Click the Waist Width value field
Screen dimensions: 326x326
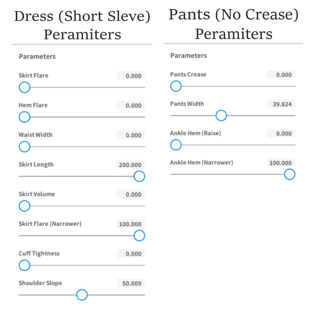click(x=131, y=135)
